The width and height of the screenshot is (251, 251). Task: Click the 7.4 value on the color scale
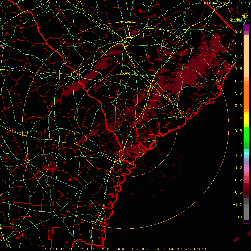coord(238,69)
